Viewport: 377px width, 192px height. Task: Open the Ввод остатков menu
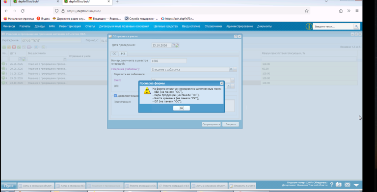tap(191, 26)
